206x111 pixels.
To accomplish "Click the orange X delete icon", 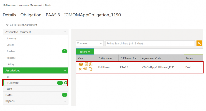I will [80, 69].
